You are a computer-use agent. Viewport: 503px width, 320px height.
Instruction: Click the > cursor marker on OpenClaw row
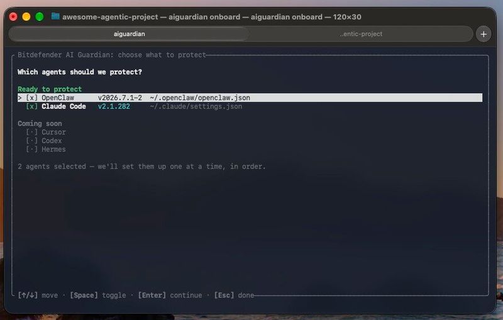point(20,98)
